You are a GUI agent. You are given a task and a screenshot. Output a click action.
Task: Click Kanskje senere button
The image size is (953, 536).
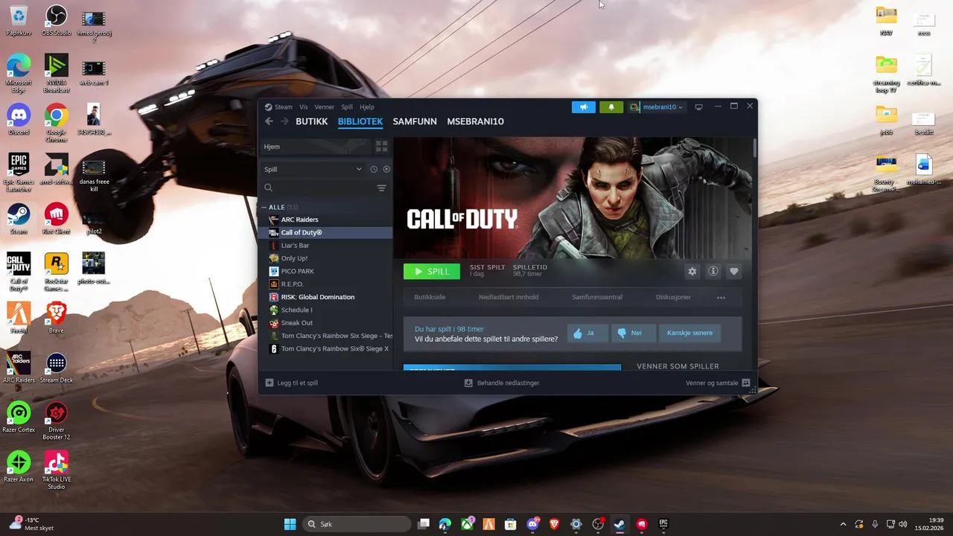(x=689, y=333)
